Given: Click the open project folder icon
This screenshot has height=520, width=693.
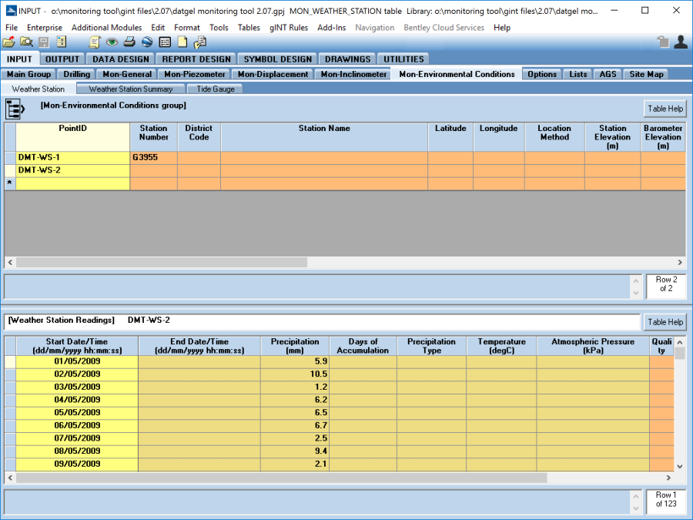Looking at the screenshot, I should (9, 42).
